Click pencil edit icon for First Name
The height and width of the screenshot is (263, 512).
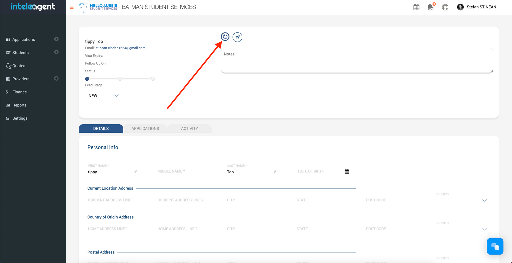pyautogui.click(x=136, y=172)
